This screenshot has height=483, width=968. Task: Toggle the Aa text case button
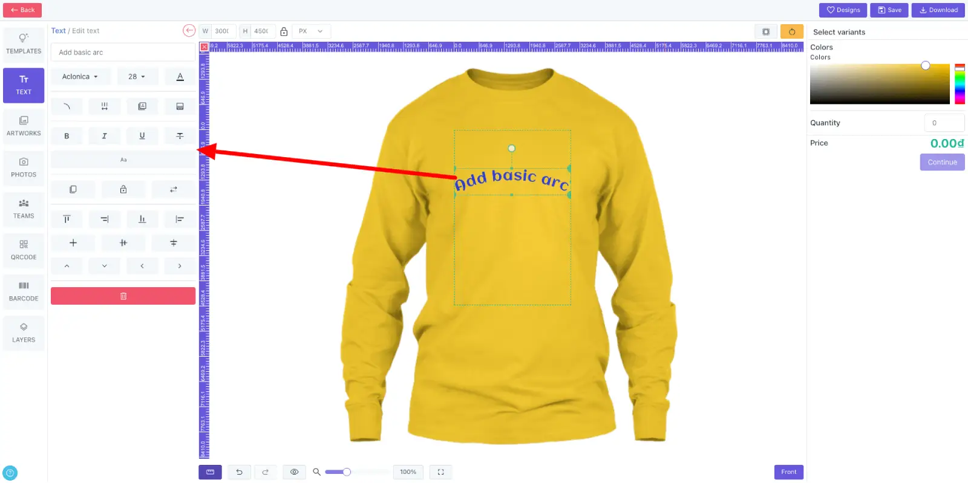(x=123, y=160)
